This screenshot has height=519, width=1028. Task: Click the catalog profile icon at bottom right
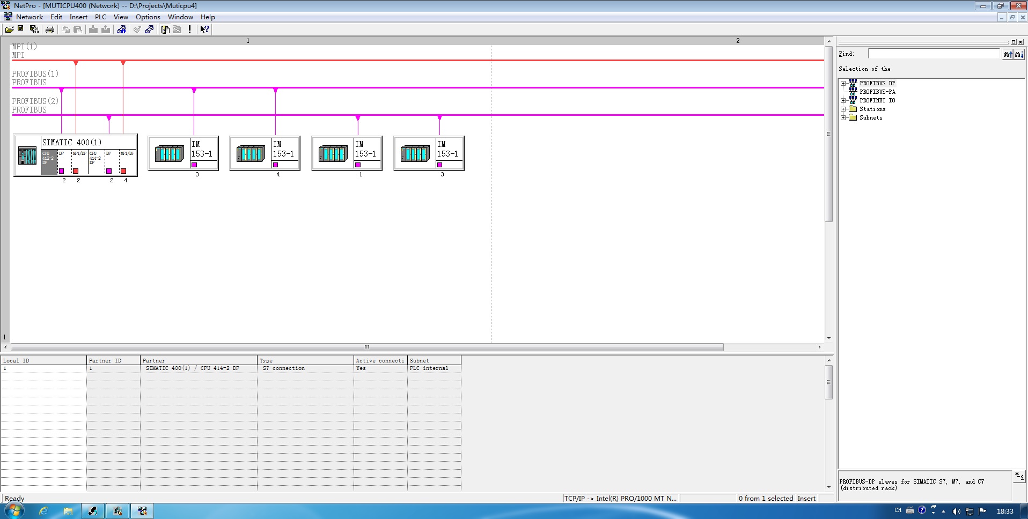click(x=1019, y=476)
